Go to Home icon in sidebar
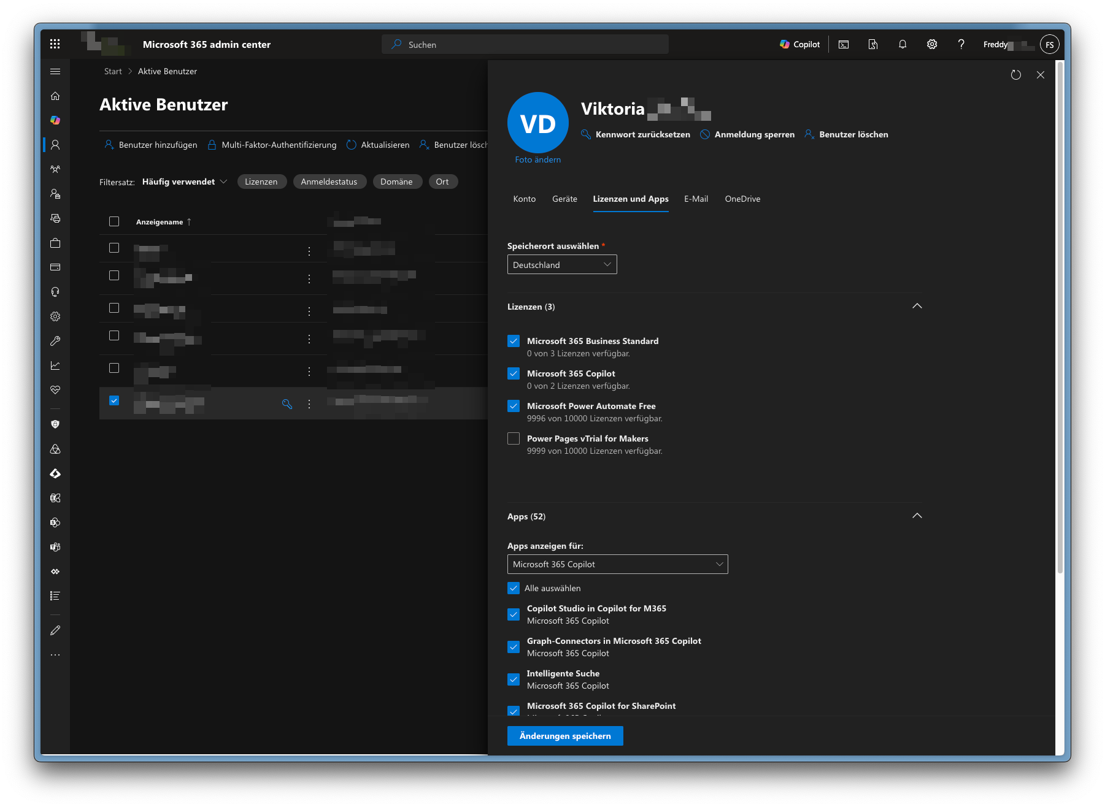1105x807 pixels. click(x=55, y=96)
